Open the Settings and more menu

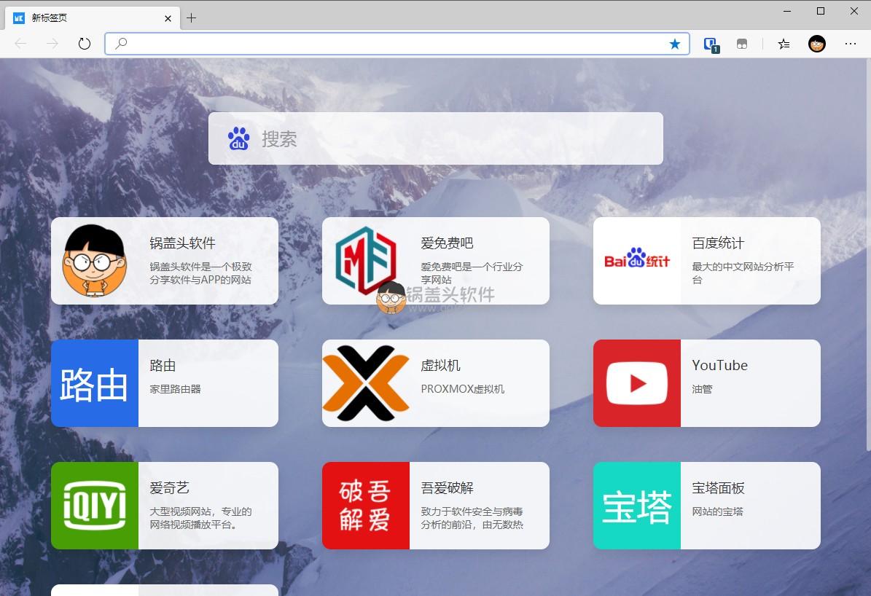click(851, 44)
